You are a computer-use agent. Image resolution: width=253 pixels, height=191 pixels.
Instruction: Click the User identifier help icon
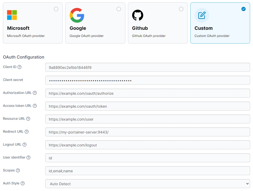tap(28, 157)
